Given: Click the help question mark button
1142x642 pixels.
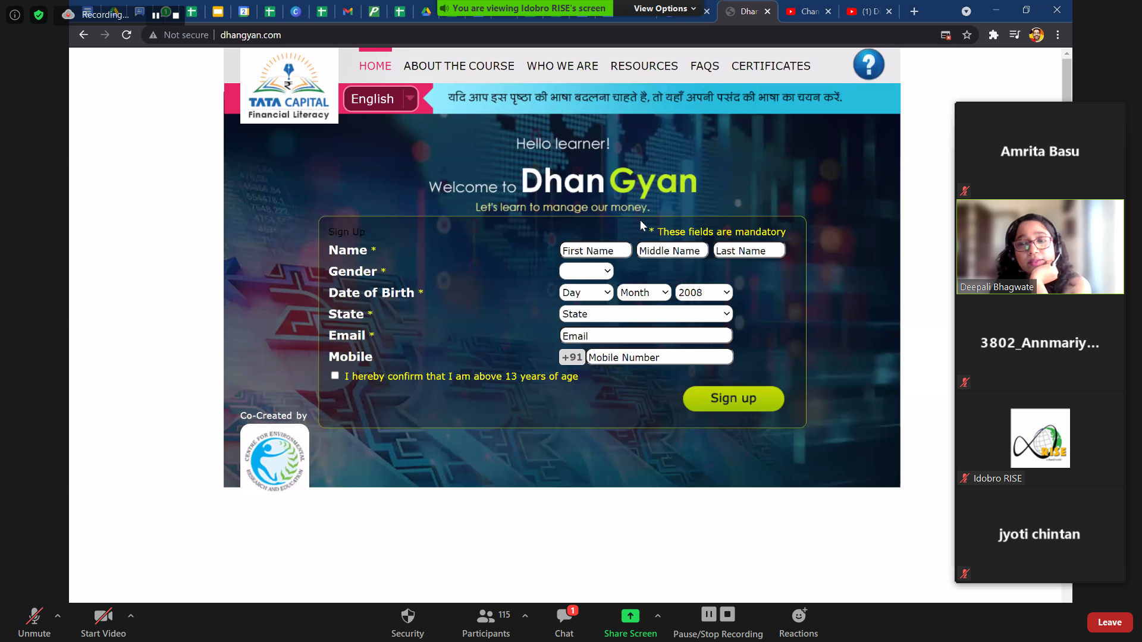Looking at the screenshot, I should 869,65.
